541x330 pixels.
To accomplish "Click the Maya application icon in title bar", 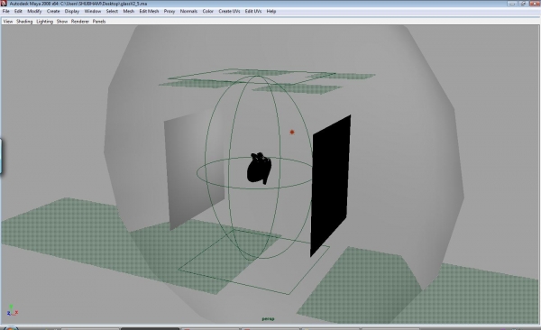I will point(4,3).
